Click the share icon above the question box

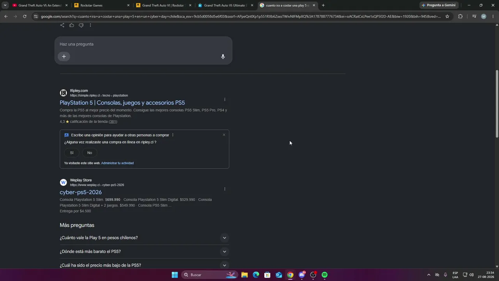[x=62, y=25]
